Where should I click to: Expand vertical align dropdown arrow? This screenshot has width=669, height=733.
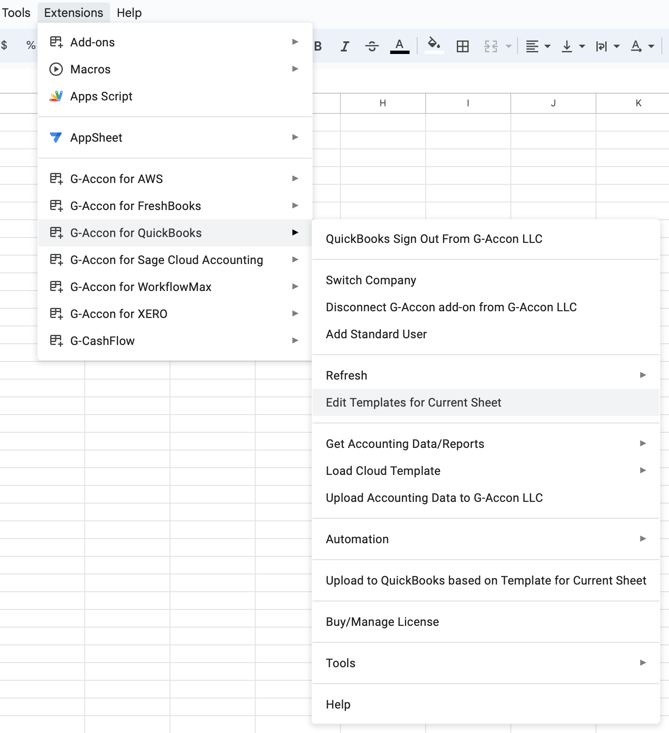click(582, 46)
